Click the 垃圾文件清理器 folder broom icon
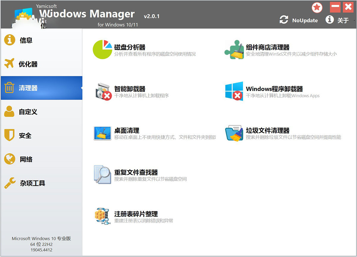Image resolution: width=357 pixels, height=257 pixels. (234, 133)
